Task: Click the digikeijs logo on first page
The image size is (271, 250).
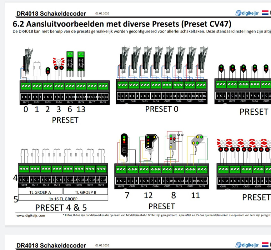Action: [x=247, y=13]
